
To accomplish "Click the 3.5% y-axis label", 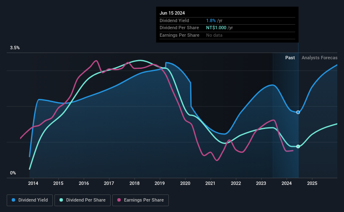I will click(x=15, y=48).
